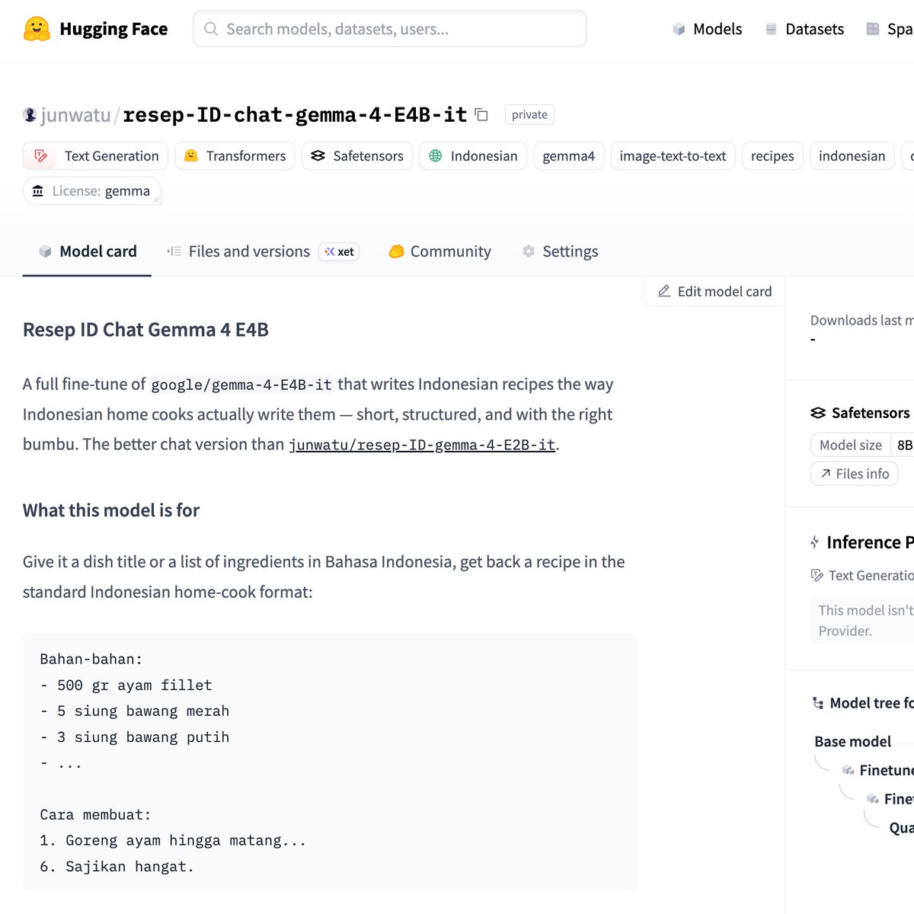Click the Model card cube icon
Viewport: 914px width, 914px height.
point(45,251)
